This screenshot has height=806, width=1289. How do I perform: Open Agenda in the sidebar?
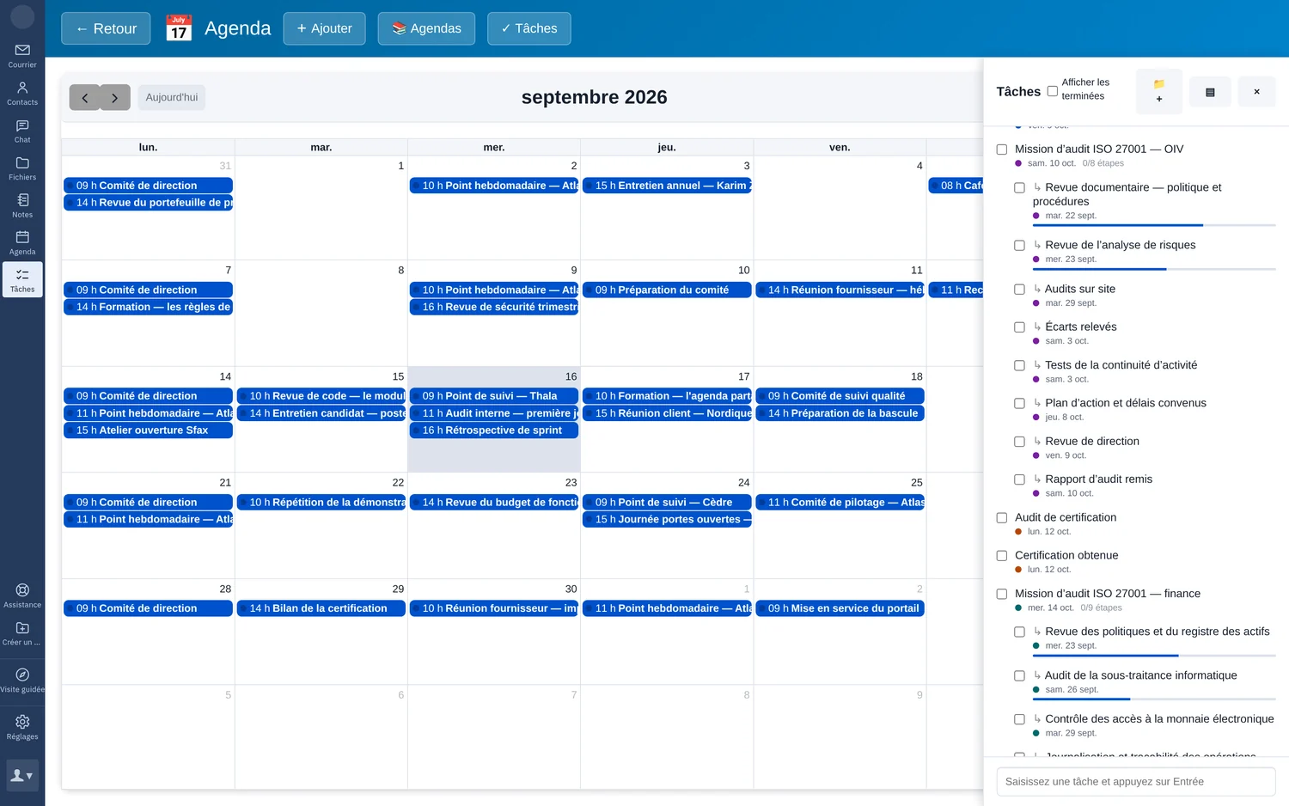point(22,243)
